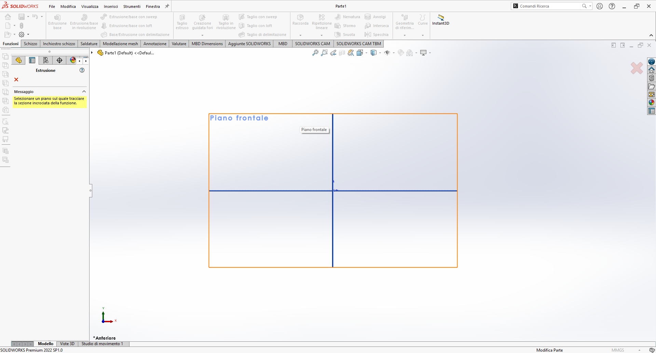Open the Viste 3D bottom tab
This screenshot has width=656, height=353.
[67, 344]
